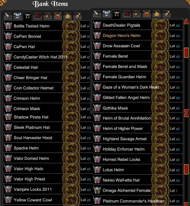Switch to the helm tab in right panel
Image resolution: width=190 pixels, height=206 pixels.
pyautogui.click(x=116, y=14)
